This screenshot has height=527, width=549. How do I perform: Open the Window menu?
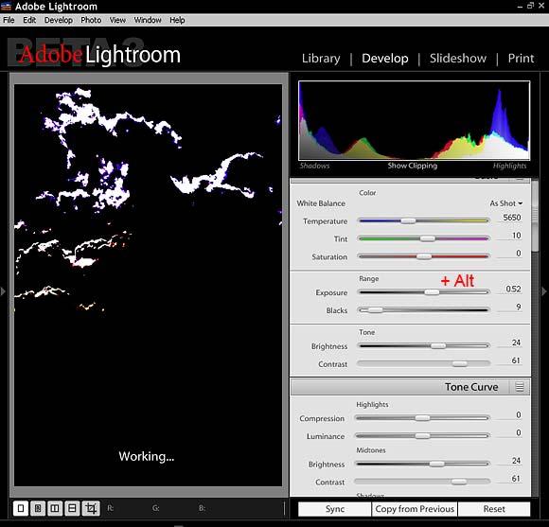coord(148,20)
